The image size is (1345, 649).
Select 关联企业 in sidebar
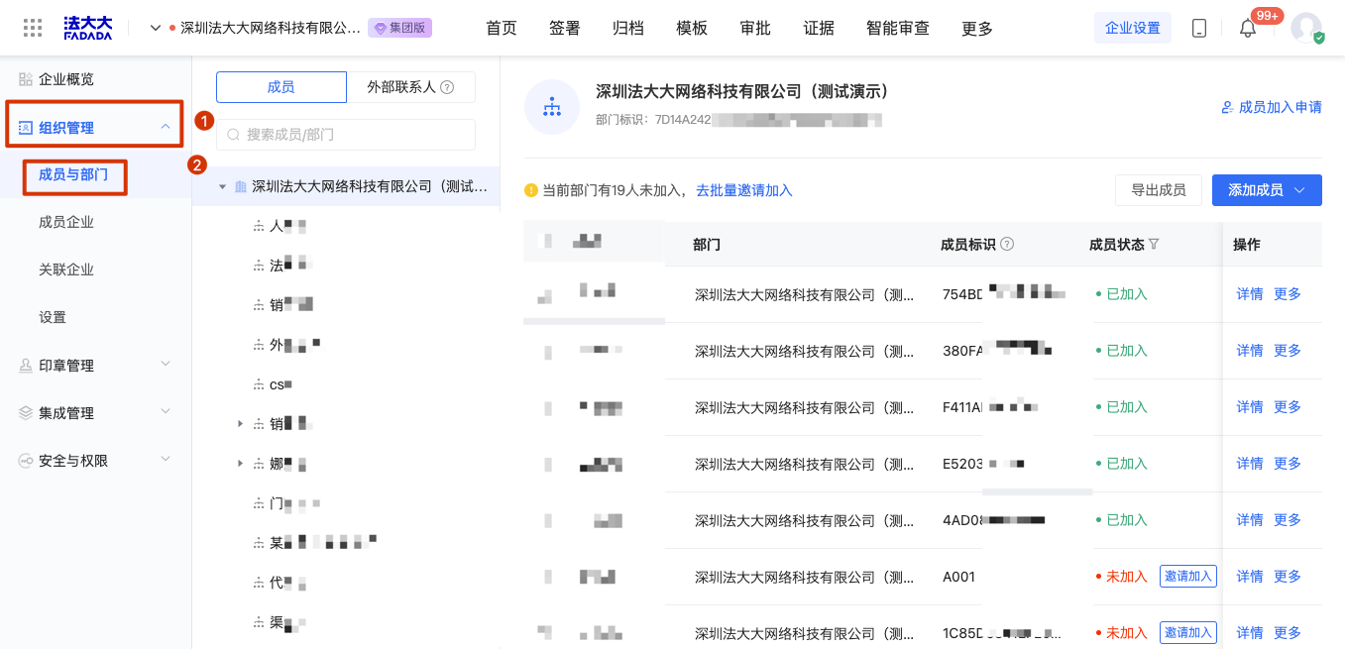[66, 270]
